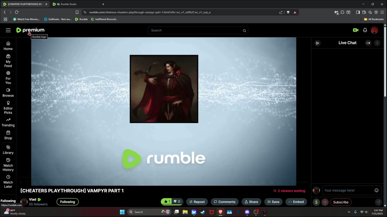Click the video player area

tap(164, 111)
